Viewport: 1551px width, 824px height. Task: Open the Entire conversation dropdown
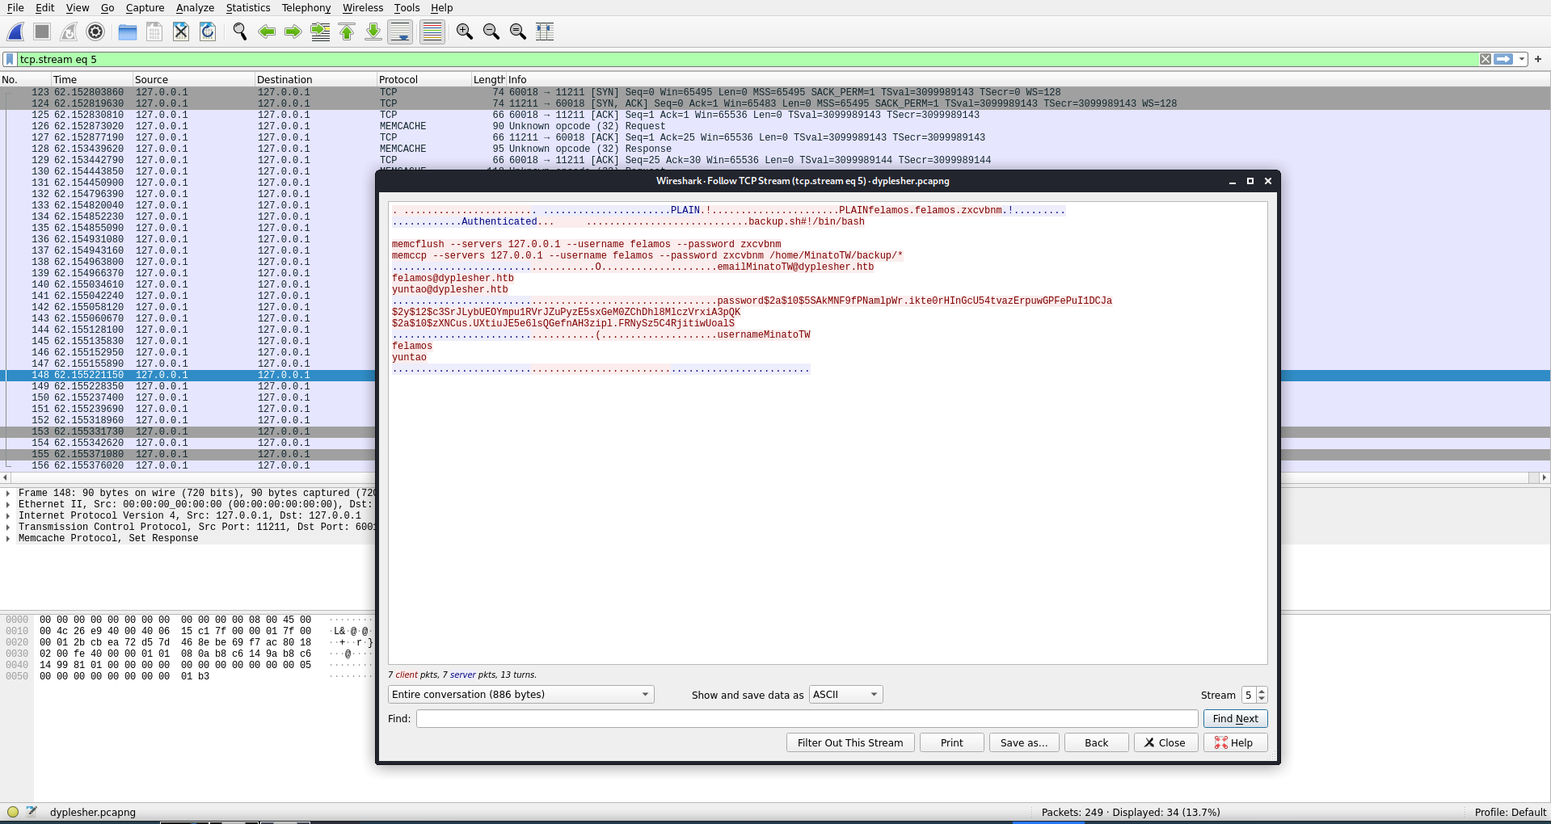coord(521,695)
